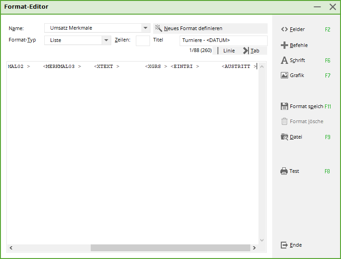
Task: Click the Felder code brackets icon
Action: 284,30
